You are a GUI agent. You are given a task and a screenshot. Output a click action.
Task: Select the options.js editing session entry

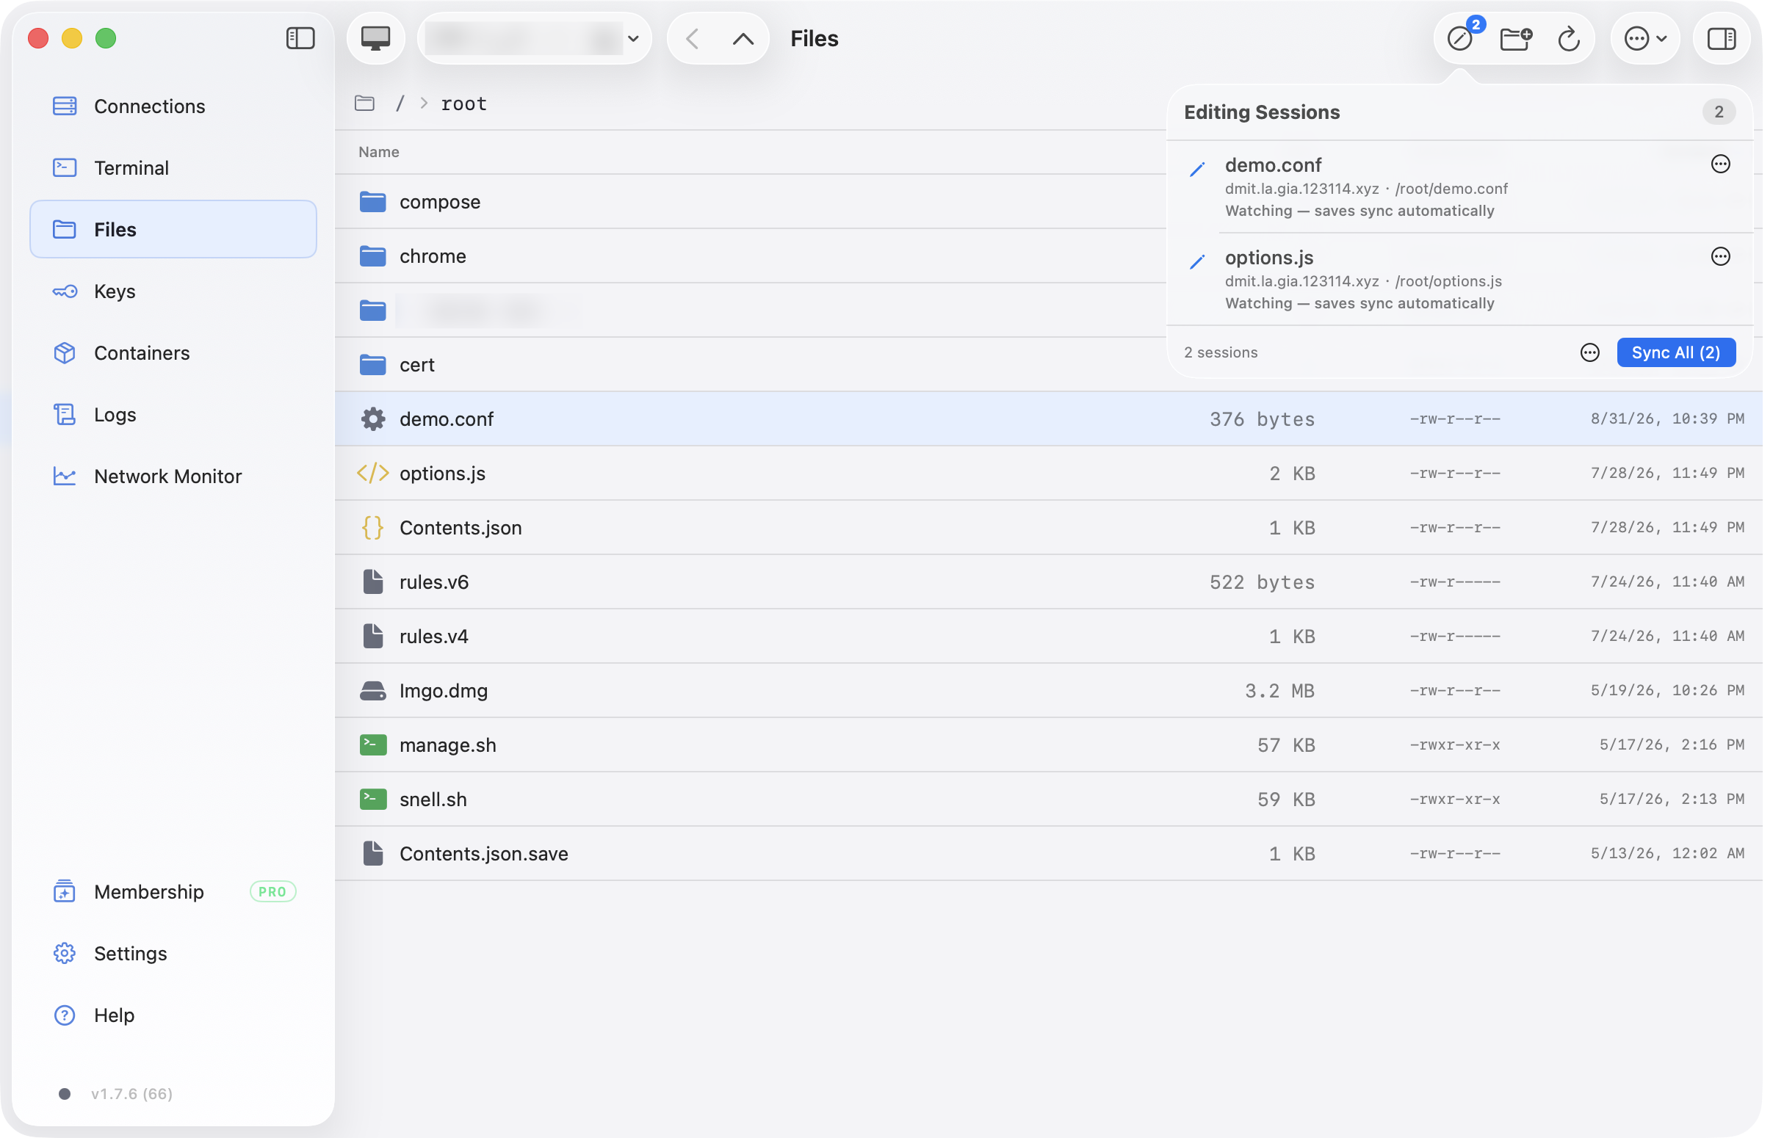(x=1459, y=279)
